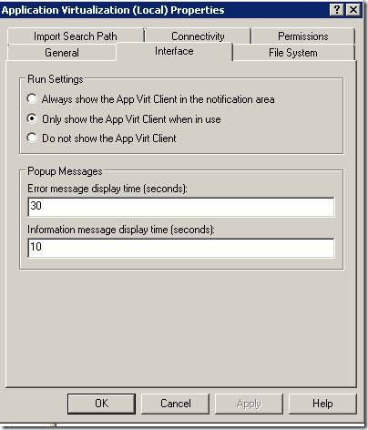Click the title bar question mark help icon

point(337,10)
